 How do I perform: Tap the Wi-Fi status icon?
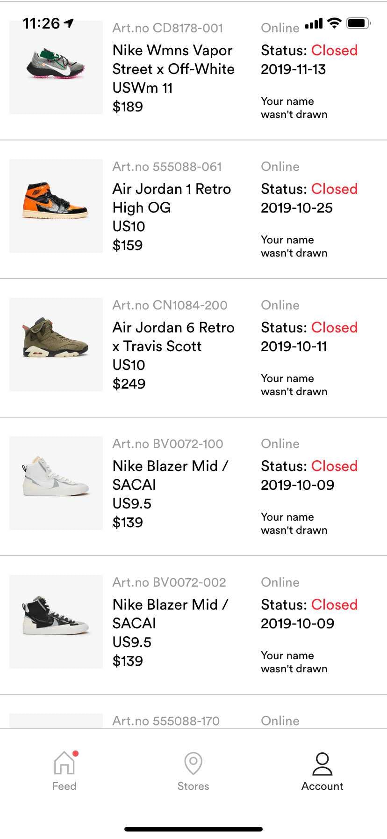pyautogui.click(x=334, y=23)
